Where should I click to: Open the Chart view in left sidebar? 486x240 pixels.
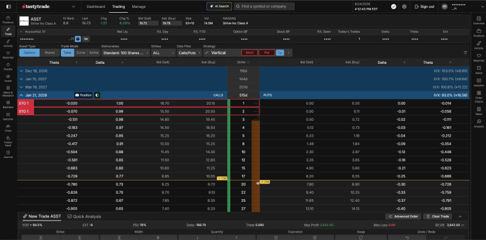(8, 128)
